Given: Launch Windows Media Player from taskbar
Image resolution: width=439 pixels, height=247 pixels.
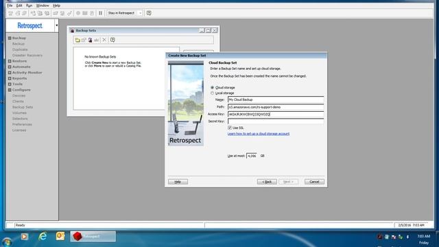Looking at the screenshot, I should point(25,237).
